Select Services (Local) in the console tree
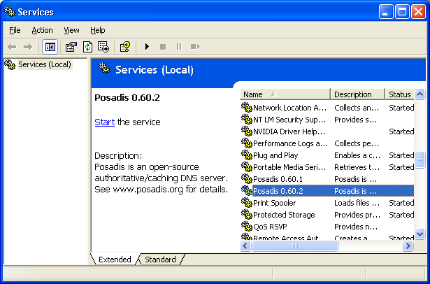The image size is (430, 284). tap(44, 64)
